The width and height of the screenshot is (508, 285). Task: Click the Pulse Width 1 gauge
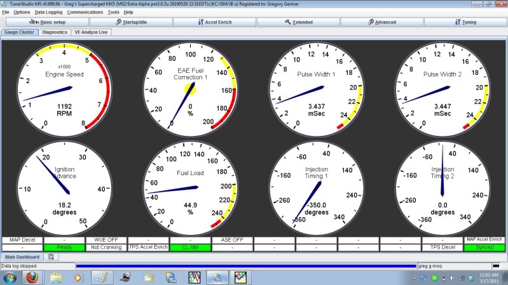[x=316, y=89]
